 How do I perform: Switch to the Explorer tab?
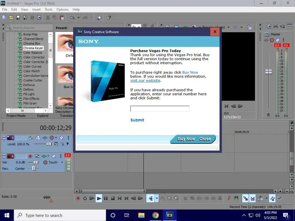[43, 116]
